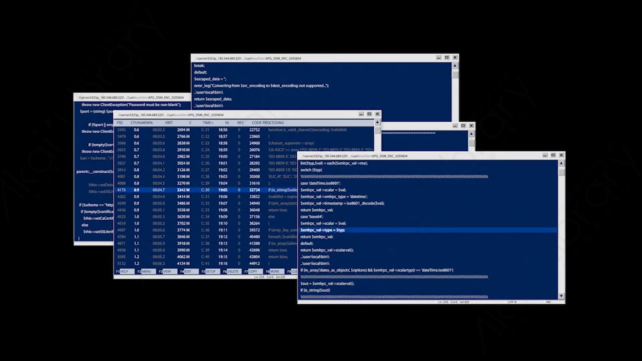
Task: Click 'Password must be non-blank' exception line
Action: point(131,105)
